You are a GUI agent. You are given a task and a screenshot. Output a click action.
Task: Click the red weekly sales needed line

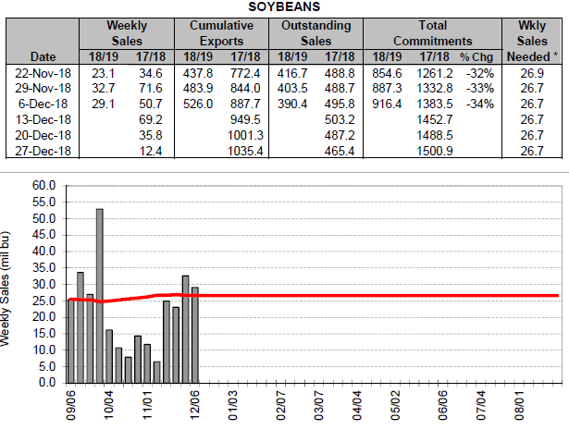coord(370,295)
